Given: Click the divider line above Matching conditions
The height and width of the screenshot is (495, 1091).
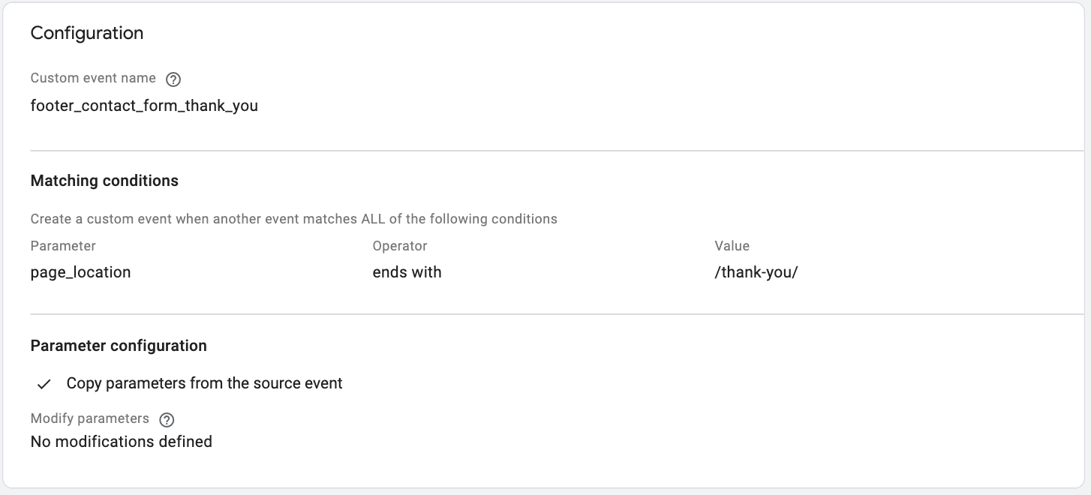Looking at the screenshot, I should point(557,151).
